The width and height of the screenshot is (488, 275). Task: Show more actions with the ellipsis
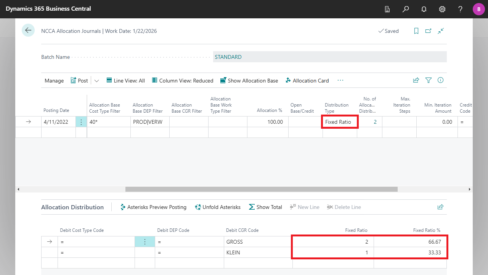pyautogui.click(x=340, y=80)
